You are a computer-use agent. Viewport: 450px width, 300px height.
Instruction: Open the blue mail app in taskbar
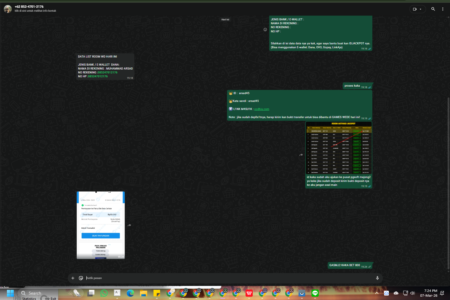(x=302, y=293)
